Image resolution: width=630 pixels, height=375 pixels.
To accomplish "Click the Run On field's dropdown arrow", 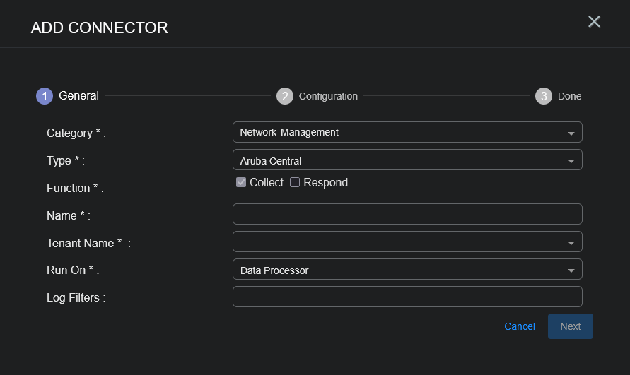I will click(x=571, y=270).
